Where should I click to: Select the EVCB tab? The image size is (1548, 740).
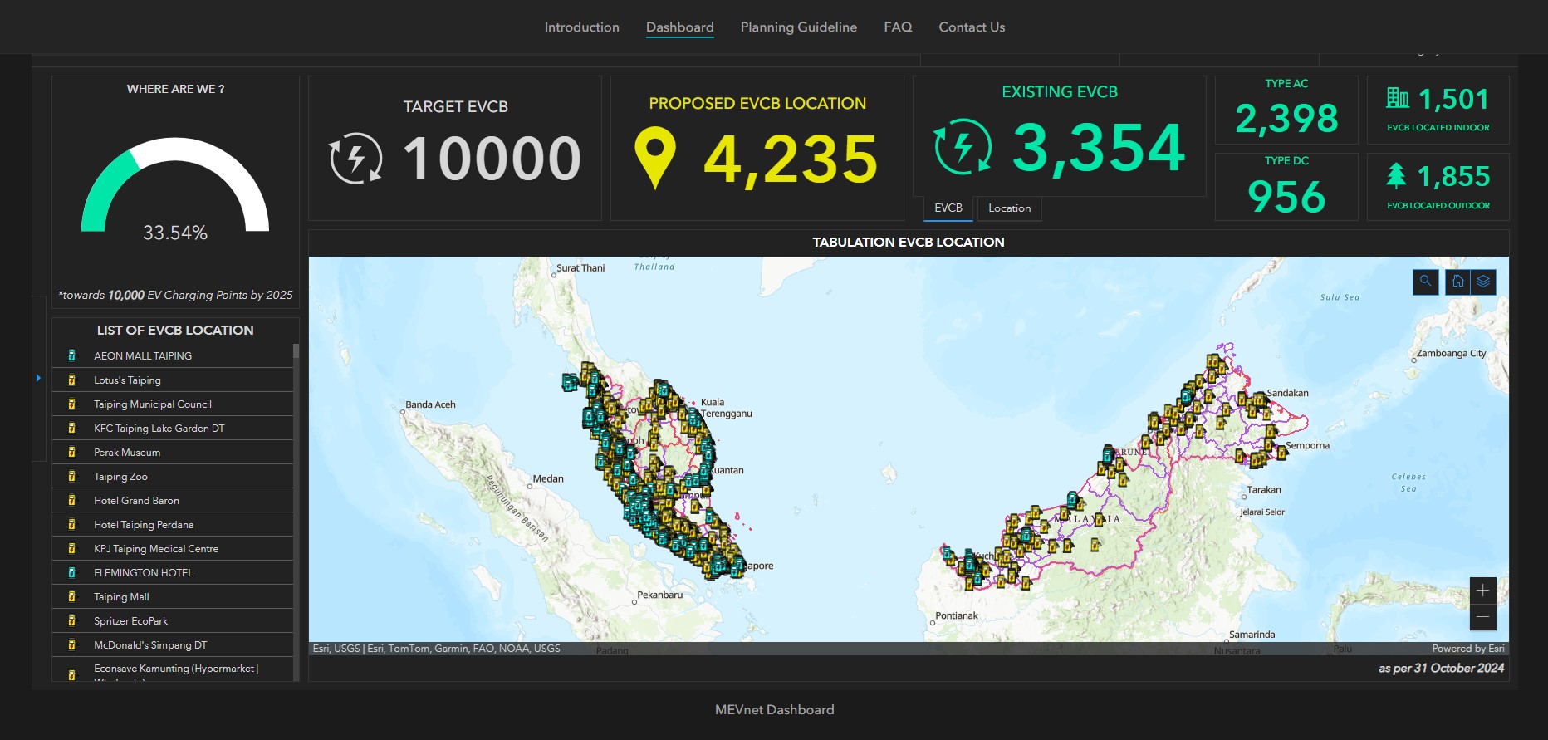click(x=948, y=208)
